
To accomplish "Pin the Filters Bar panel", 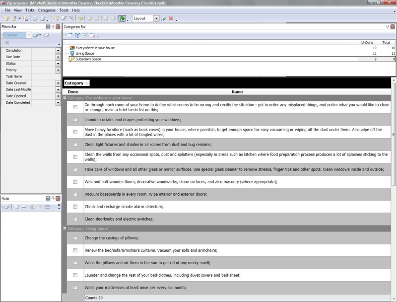I will click(53, 26).
